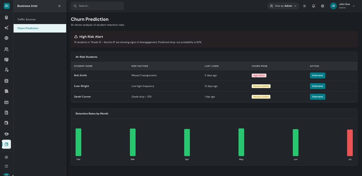Go to Traffic Sources menu item
The height and width of the screenshot is (176, 362).
coord(26,19)
